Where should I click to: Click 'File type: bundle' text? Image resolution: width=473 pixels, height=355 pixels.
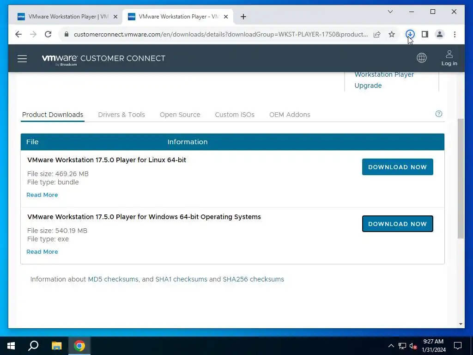53,182
